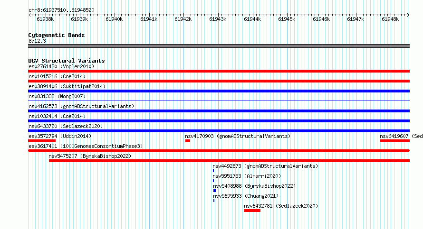Click the 61948k ruler tick label
The height and width of the screenshot is (229, 423).
coord(390,19)
